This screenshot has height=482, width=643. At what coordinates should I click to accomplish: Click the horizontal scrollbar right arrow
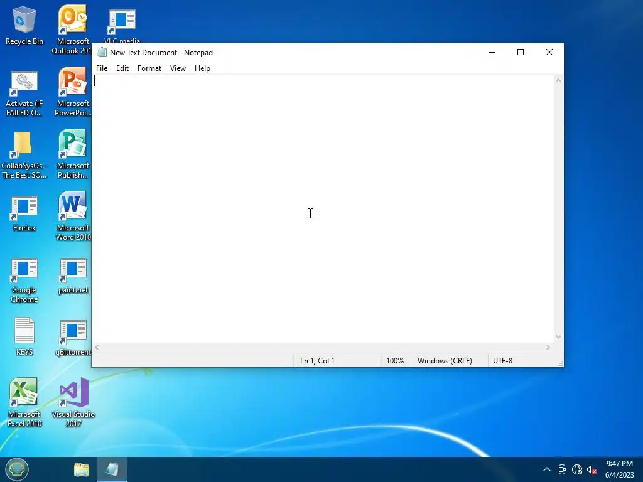pos(548,347)
